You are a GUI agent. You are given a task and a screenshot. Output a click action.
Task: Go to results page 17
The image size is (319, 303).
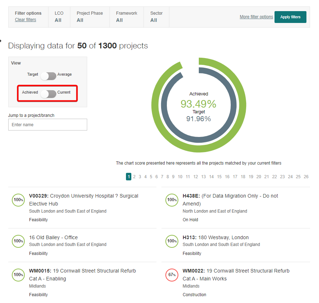[235, 177]
